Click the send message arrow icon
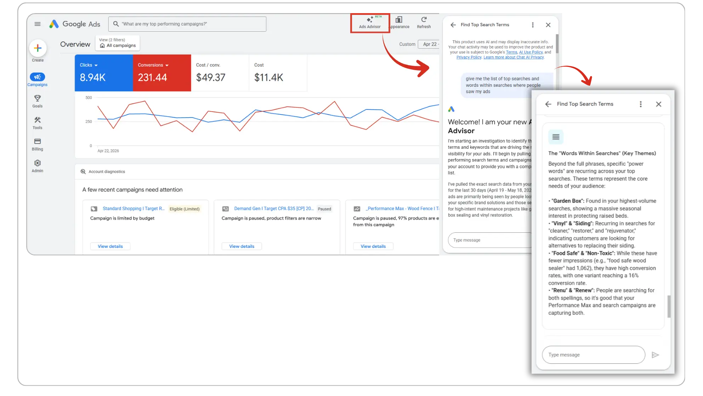This screenshot has width=703, height=396. (655, 355)
